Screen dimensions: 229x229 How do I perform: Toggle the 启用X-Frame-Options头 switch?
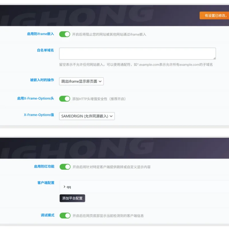65,99
